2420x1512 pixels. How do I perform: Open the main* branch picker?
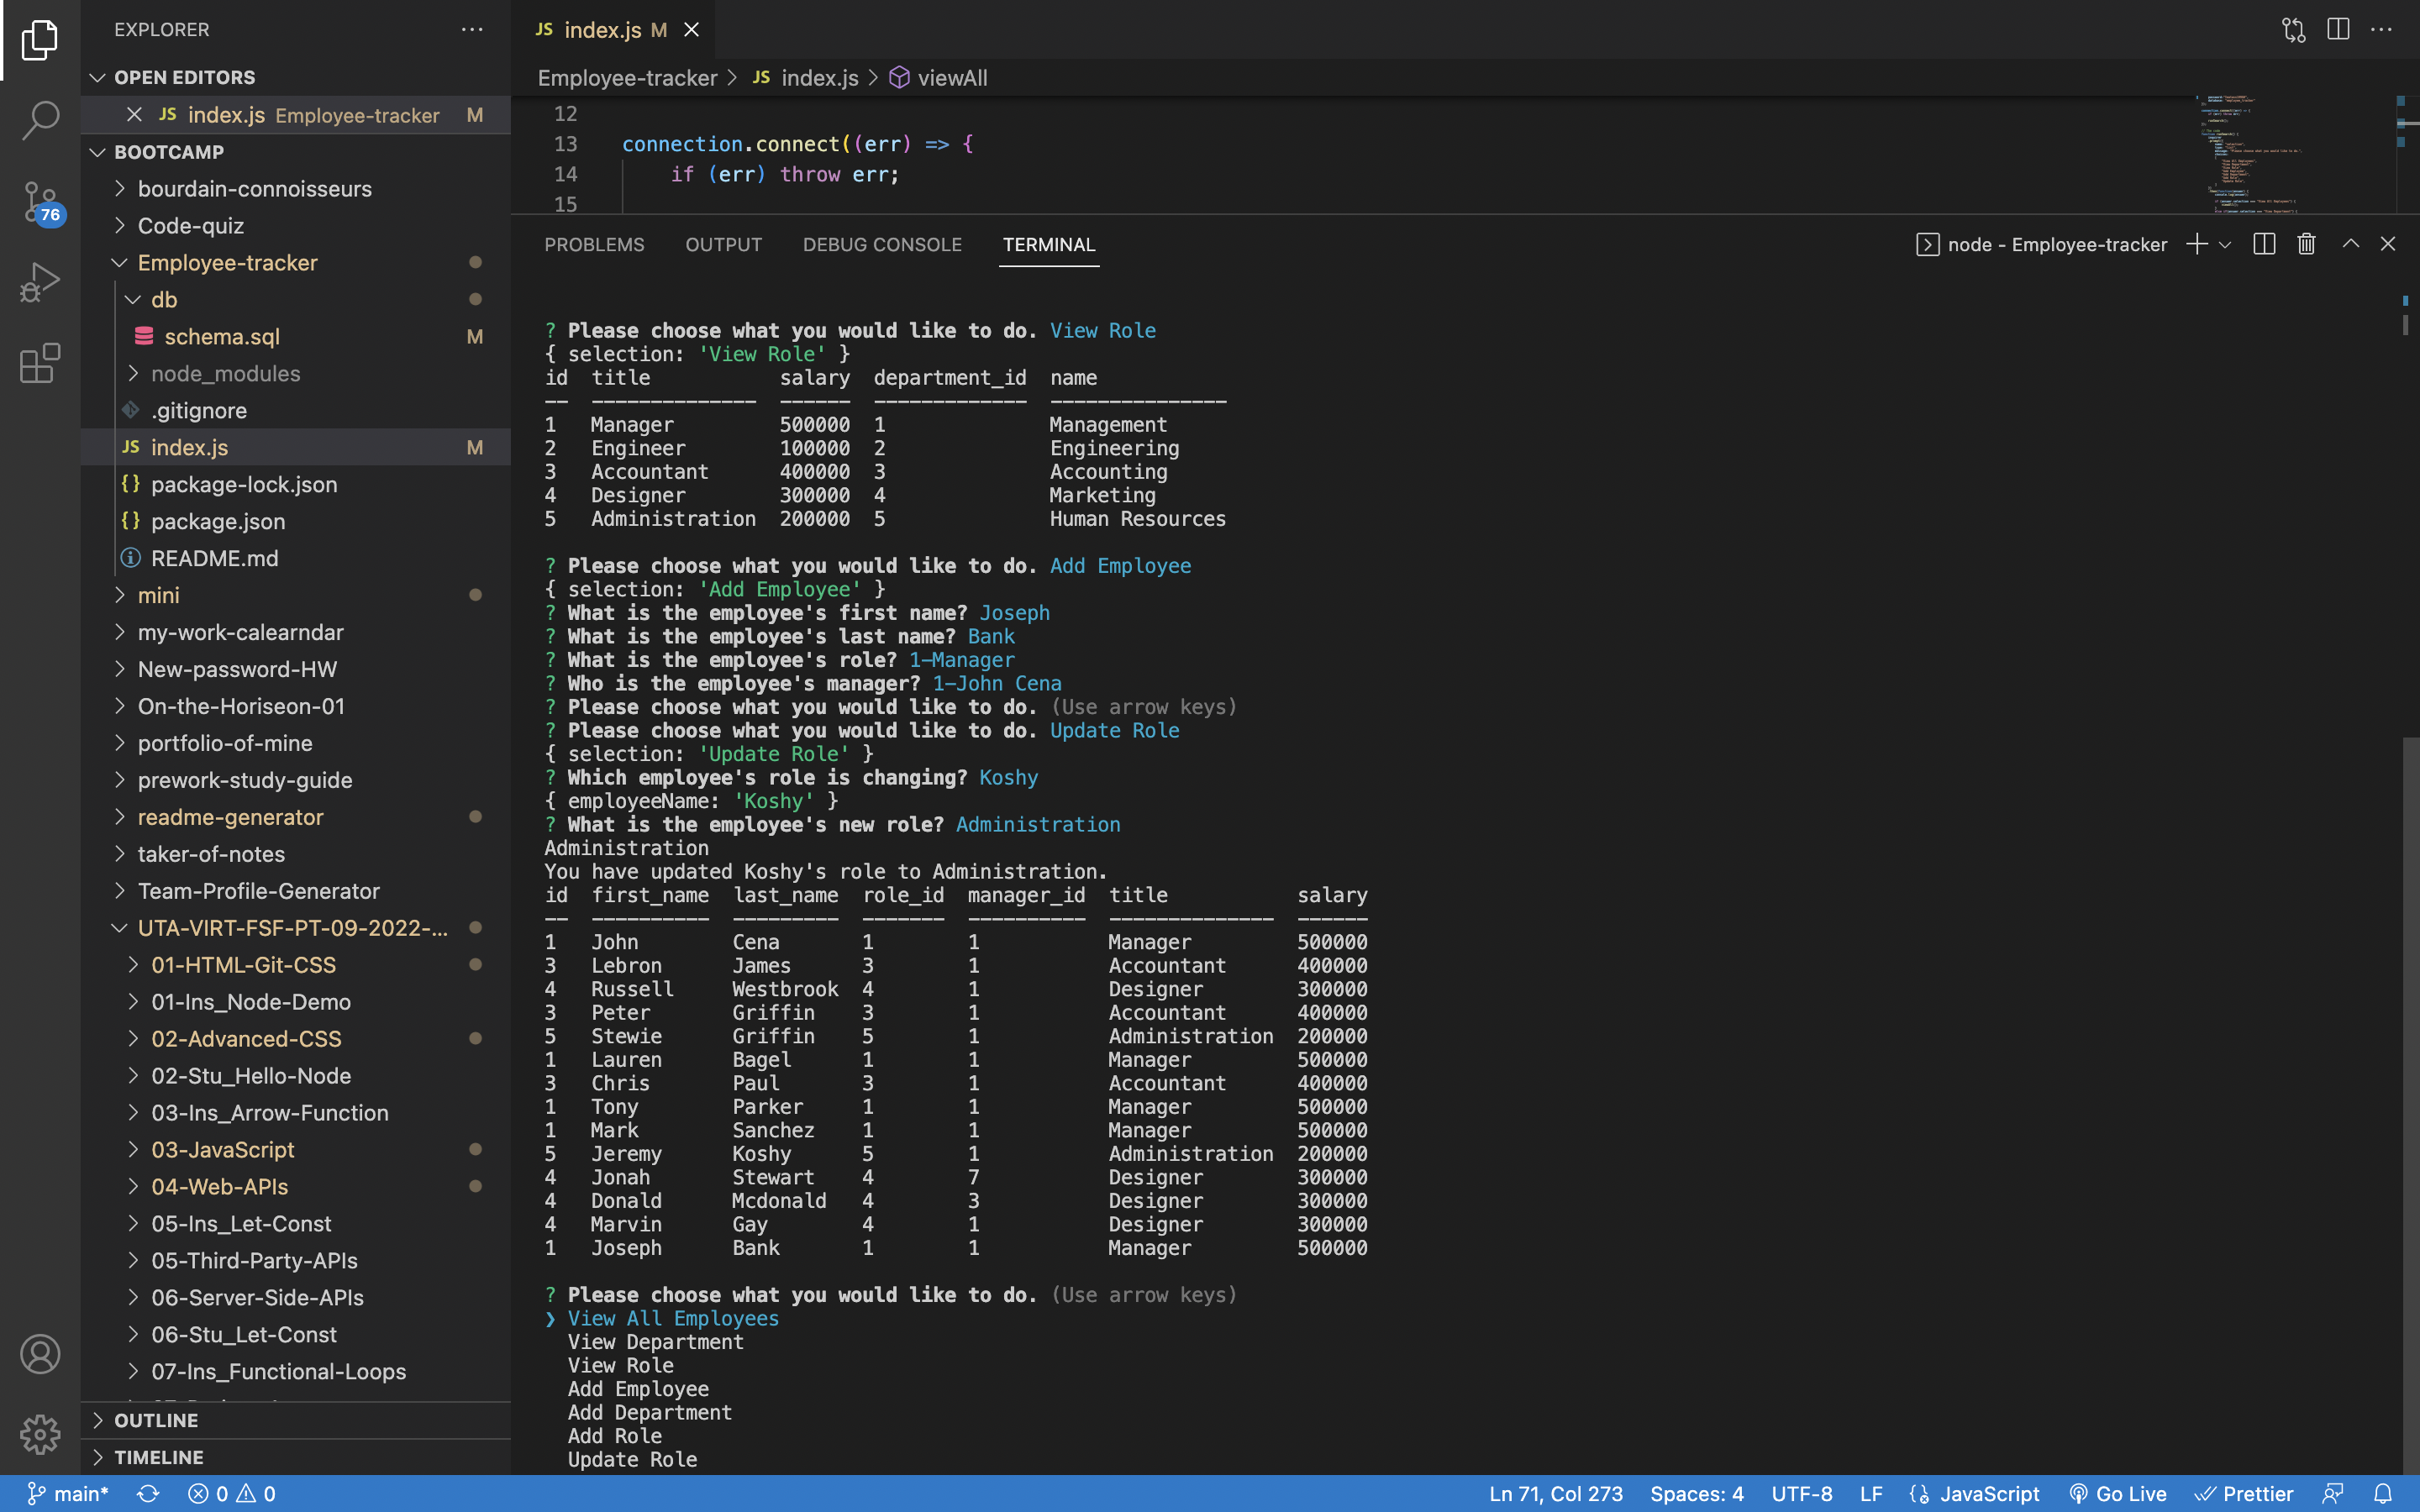(x=68, y=1493)
